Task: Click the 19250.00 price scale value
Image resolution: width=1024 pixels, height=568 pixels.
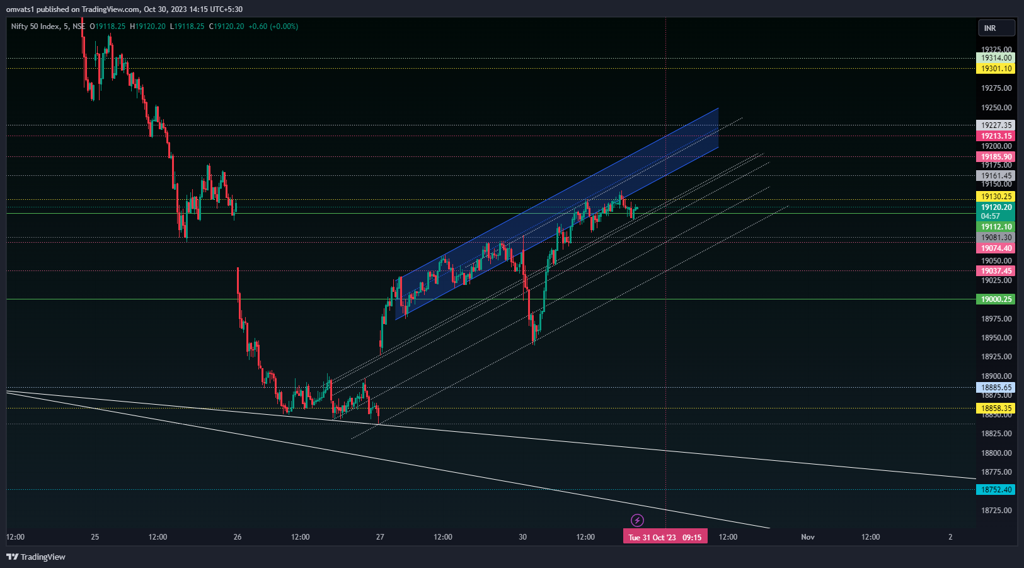Action: pyautogui.click(x=996, y=108)
